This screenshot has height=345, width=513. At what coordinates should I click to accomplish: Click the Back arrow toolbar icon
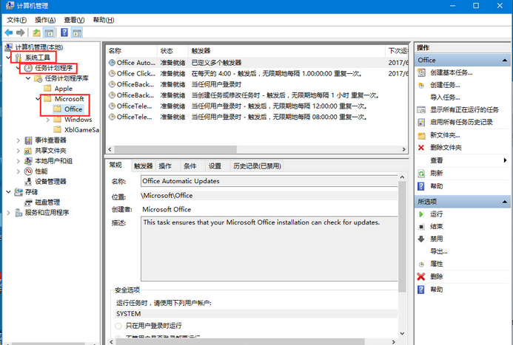[x=9, y=33]
